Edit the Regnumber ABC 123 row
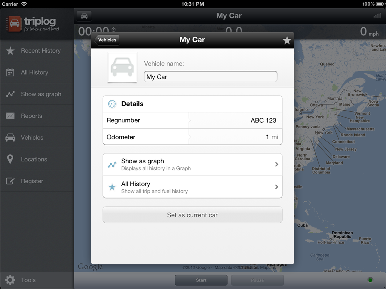Image resolution: width=386 pixels, height=289 pixels. point(192,120)
